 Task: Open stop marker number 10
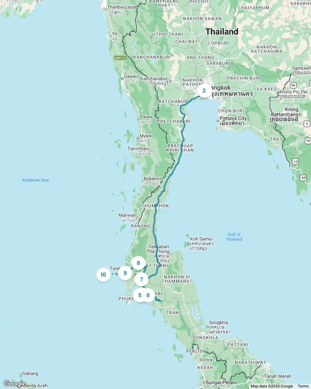103,275
